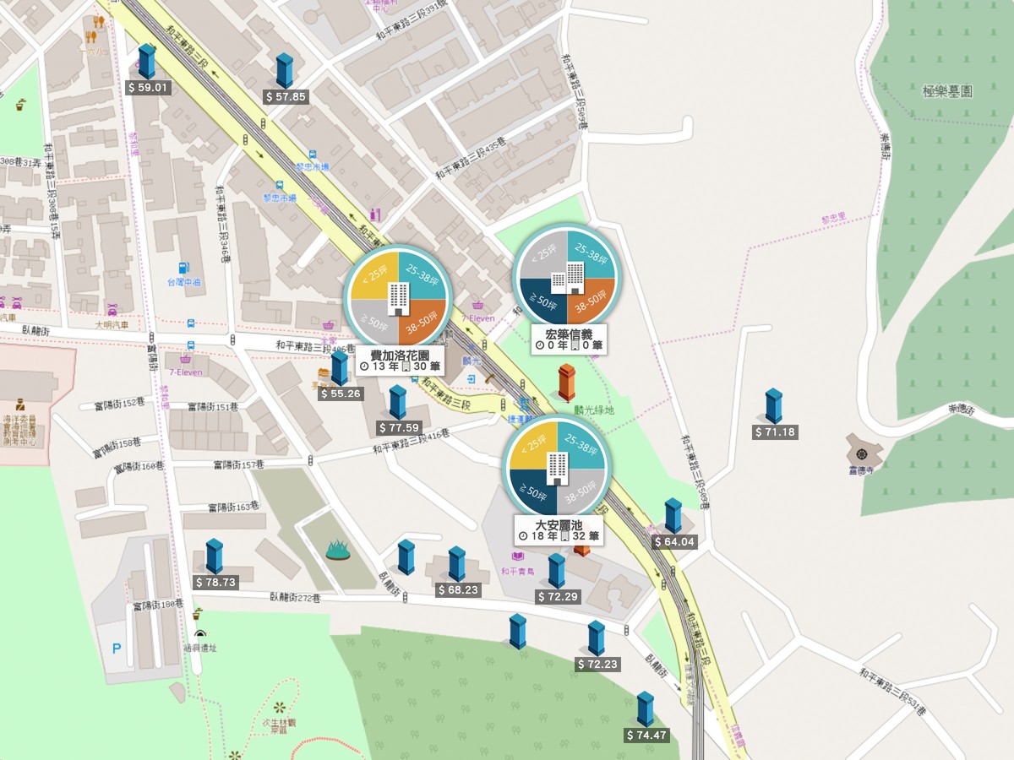Select the orange 38-50坪 segment of 宏築信義
The width and height of the screenshot is (1014, 760).
[591, 301]
